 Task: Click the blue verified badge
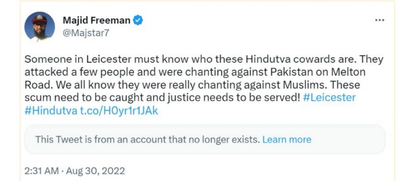click(137, 20)
